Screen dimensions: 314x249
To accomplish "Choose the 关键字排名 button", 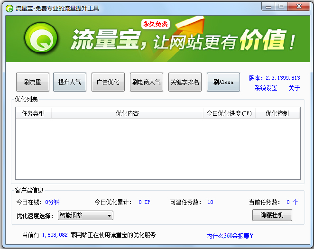I will tap(185, 82).
